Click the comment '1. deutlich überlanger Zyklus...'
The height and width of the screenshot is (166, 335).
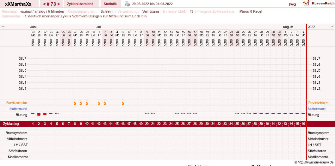click(x=86, y=16)
